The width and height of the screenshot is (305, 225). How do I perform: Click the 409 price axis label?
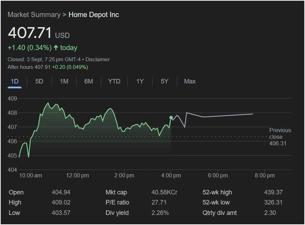(12, 98)
